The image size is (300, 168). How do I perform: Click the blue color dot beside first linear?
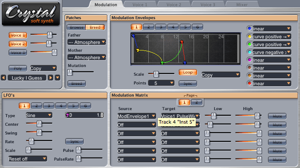click(249, 29)
